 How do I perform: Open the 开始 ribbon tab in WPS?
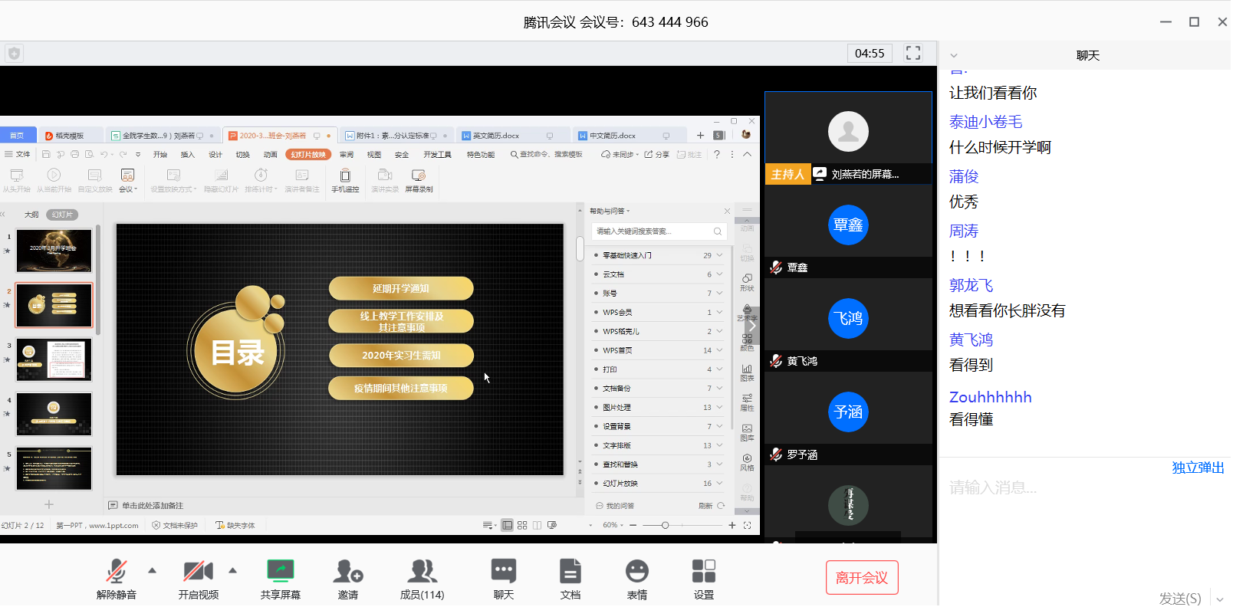tap(160, 155)
